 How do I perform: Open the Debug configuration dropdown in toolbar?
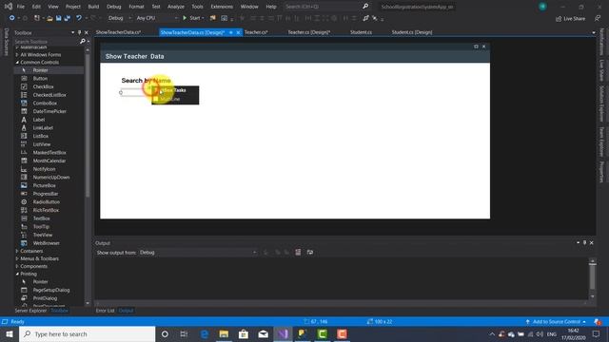[x=119, y=18]
